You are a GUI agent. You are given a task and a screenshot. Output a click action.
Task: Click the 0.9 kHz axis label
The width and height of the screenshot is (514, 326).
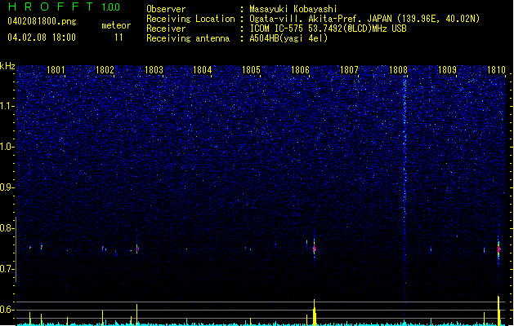tap(7, 187)
